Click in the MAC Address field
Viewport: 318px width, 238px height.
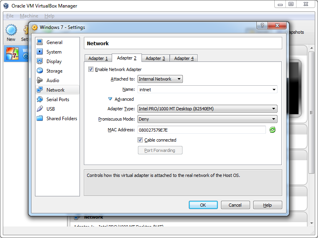[x=202, y=130]
